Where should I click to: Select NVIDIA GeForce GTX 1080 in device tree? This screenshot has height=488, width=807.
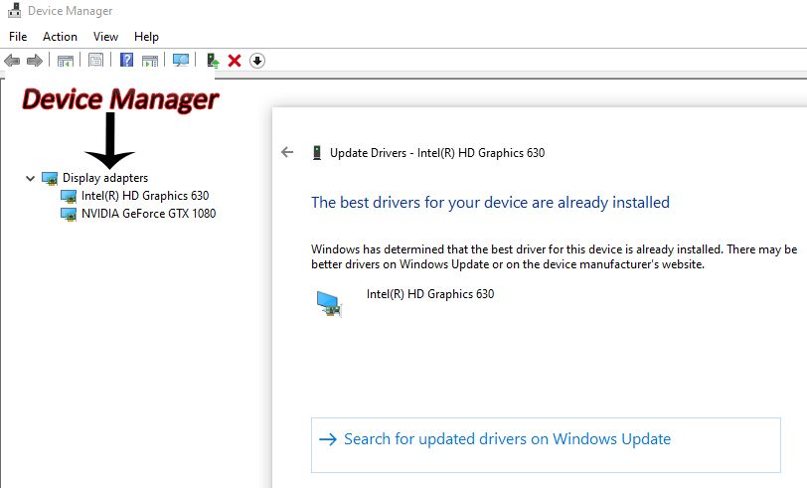[148, 214]
